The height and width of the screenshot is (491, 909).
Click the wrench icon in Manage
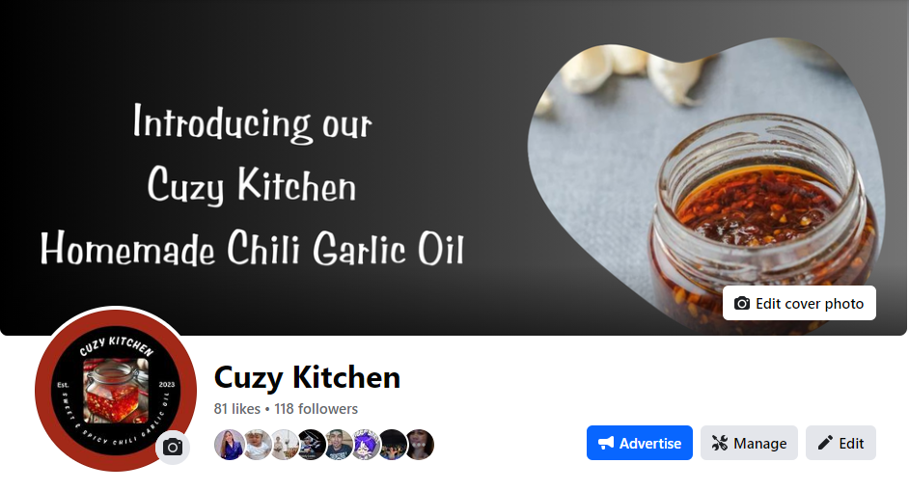[x=720, y=443]
